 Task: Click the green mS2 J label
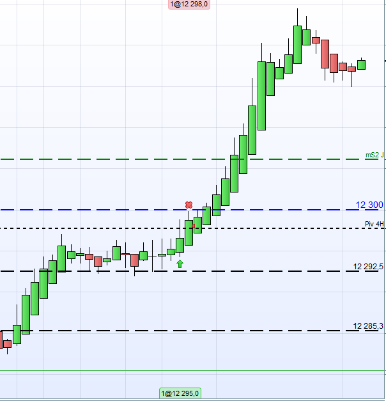(374, 155)
